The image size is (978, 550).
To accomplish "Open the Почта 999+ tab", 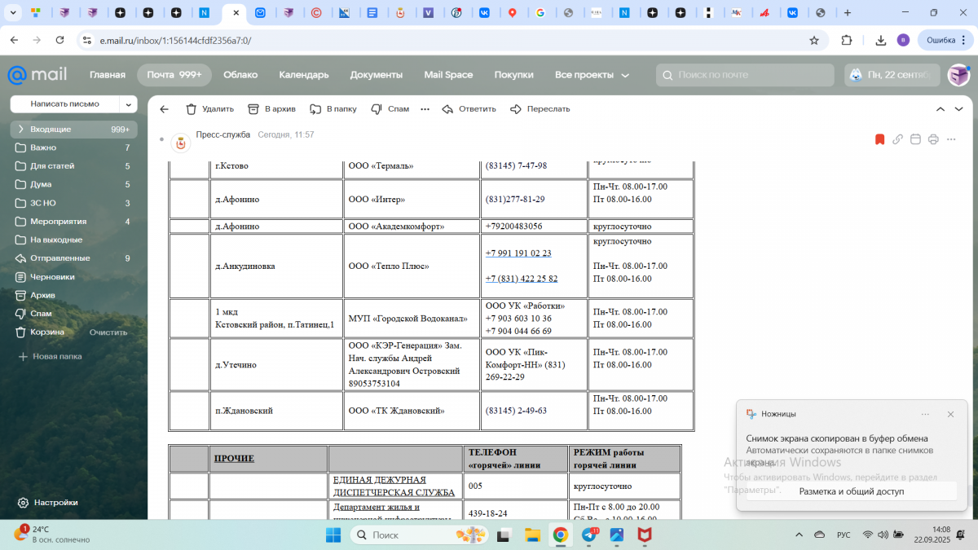I will [x=174, y=75].
